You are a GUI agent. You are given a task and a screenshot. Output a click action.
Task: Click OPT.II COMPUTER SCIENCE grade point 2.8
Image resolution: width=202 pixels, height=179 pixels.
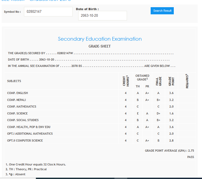click(171, 141)
